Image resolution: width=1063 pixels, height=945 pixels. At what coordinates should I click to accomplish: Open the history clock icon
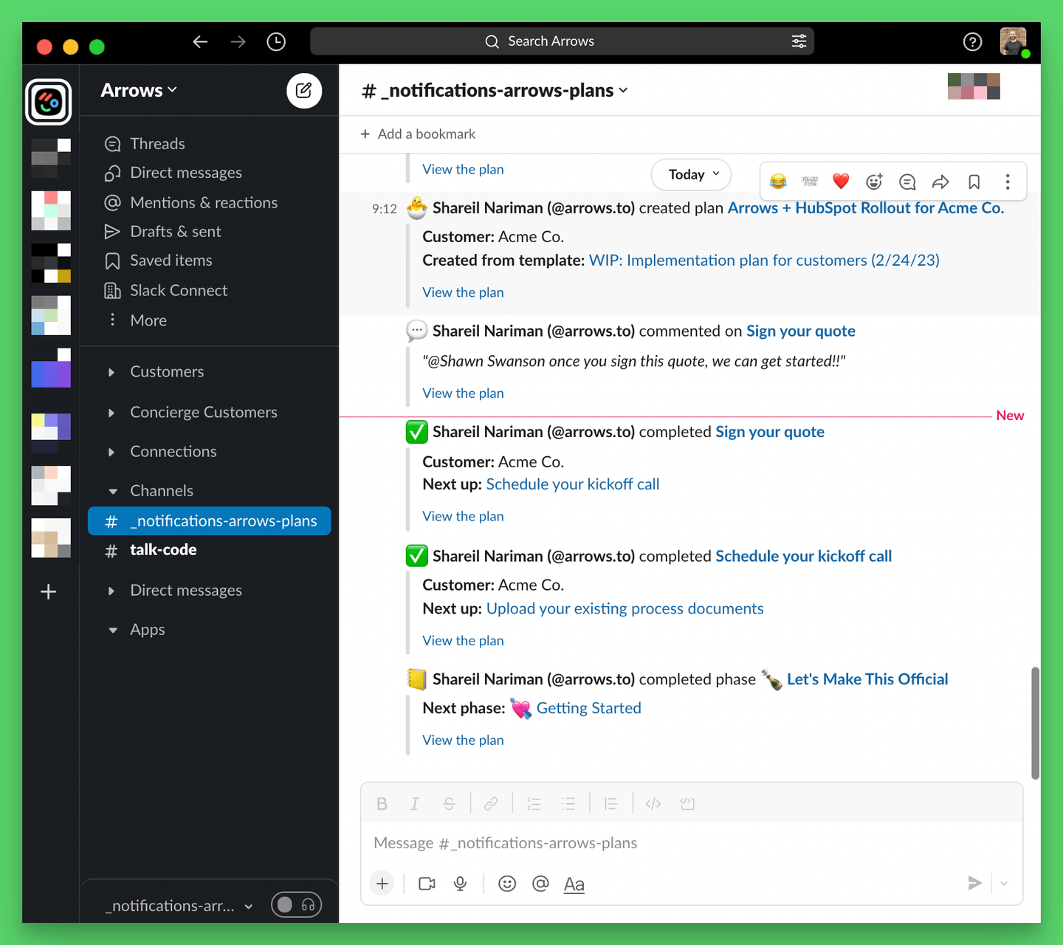click(276, 42)
